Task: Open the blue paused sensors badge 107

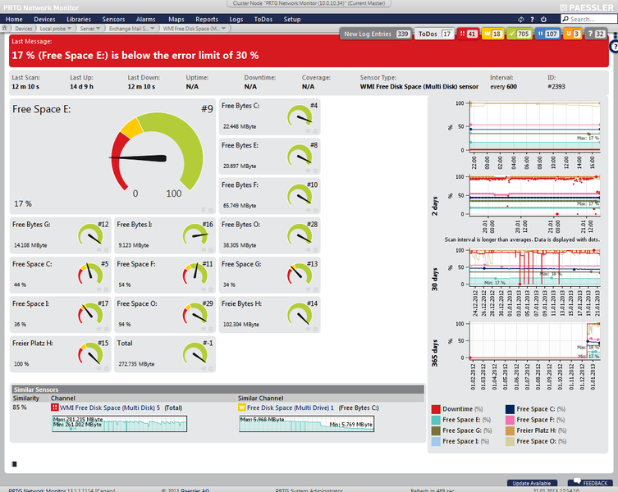Action: [x=548, y=34]
